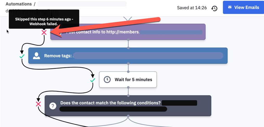
Task: Click the red X failed webhook status icon
Action: 44,32
